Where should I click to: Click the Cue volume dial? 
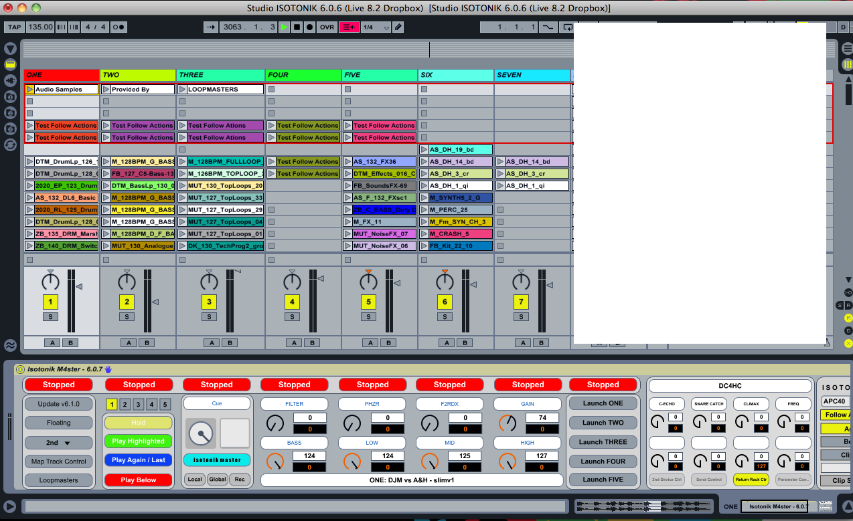pyautogui.click(x=200, y=434)
